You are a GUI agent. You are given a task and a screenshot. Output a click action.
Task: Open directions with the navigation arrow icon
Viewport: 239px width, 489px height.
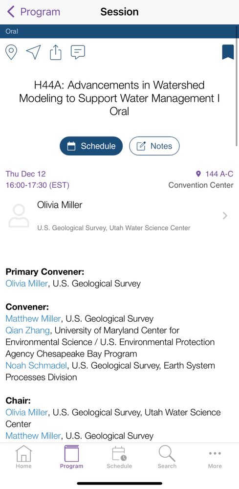click(33, 52)
